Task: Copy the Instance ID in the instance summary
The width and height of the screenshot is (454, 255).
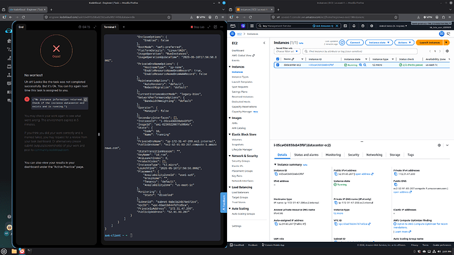Action: pyautogui.click(x=276, y=174)
